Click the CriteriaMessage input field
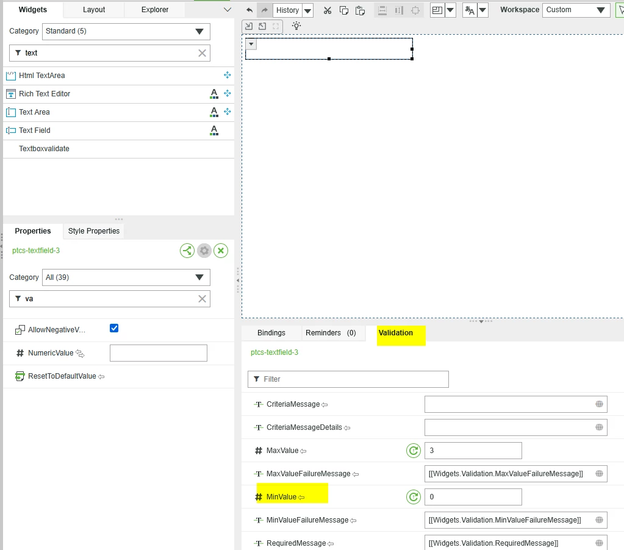 click(516, 404)
